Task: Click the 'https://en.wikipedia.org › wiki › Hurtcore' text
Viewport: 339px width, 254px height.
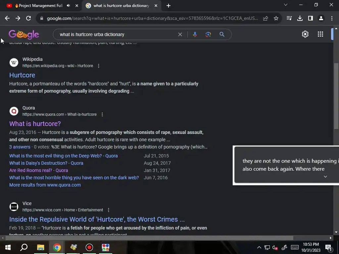Action: pos(58,66)
